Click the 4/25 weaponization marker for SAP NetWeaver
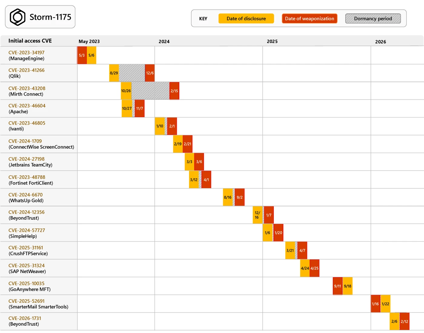The height and width of the screenshot is (333, 424). [x=314, y=268]
